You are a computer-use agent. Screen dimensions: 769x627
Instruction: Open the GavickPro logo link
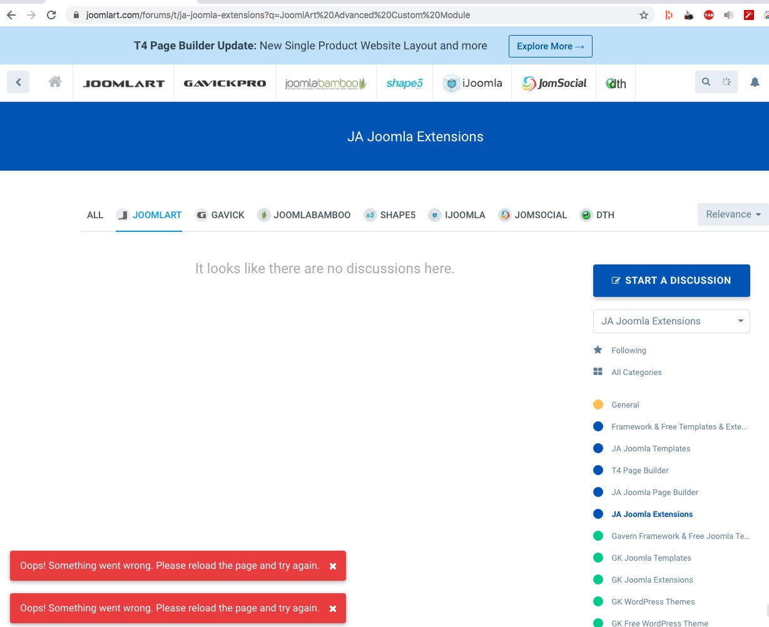[225, 83]
